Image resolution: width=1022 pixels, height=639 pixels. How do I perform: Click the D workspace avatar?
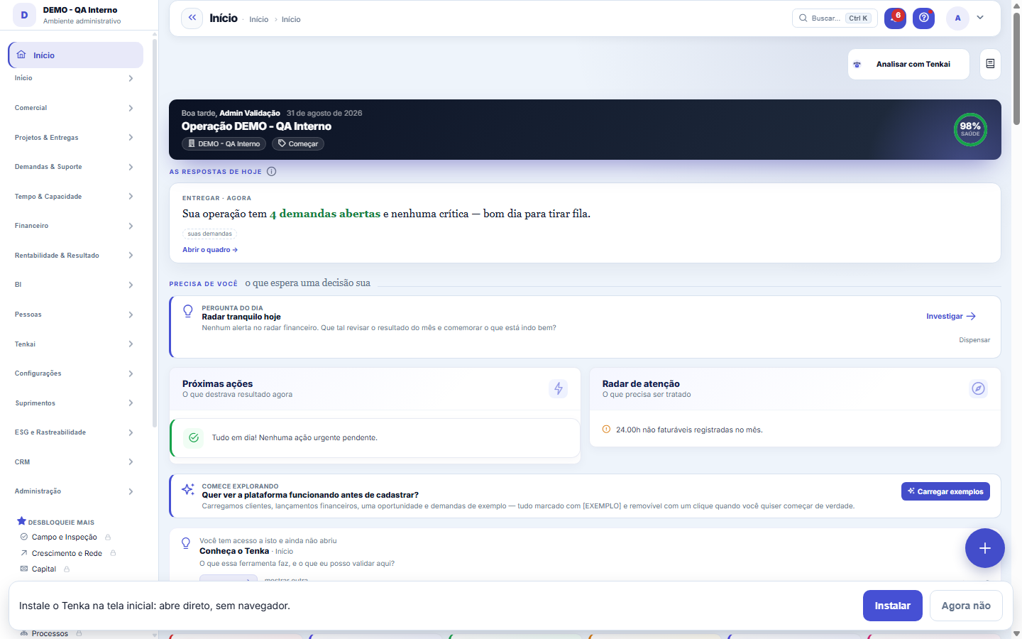[x=24, y=15]
